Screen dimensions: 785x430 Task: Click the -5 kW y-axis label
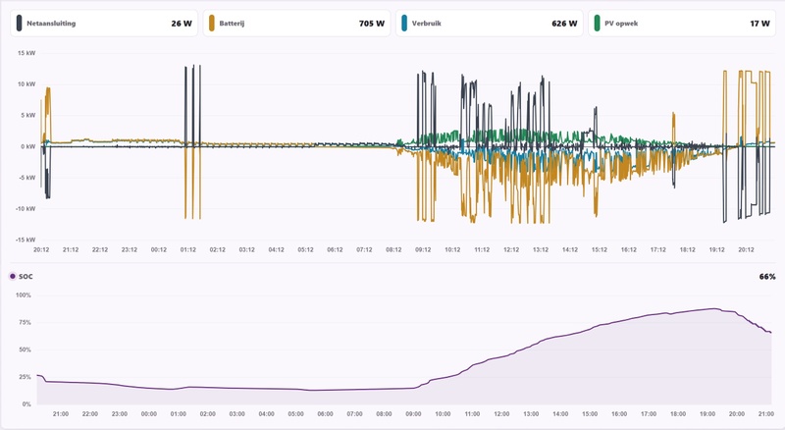coord(27,178)
